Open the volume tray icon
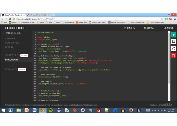177x126 pixels. tap(165, 110)
